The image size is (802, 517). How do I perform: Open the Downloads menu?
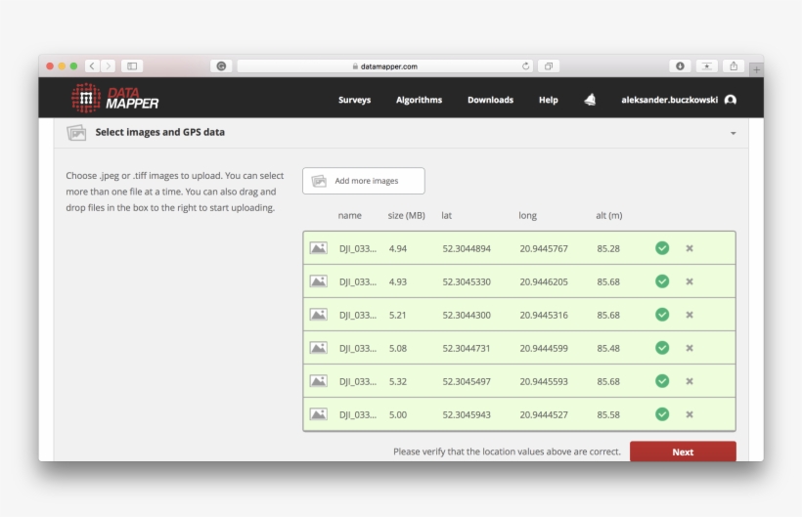pyautogui.click(x=490, y=100)
